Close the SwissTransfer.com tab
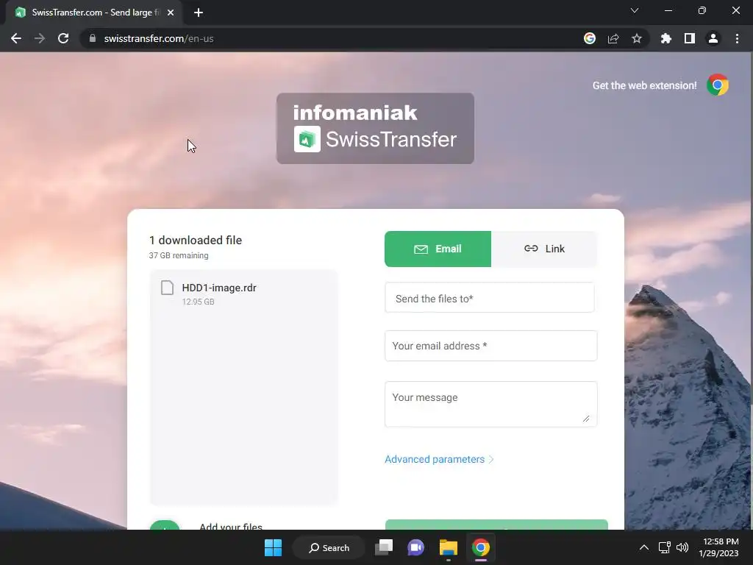 [x=171, y=13]
